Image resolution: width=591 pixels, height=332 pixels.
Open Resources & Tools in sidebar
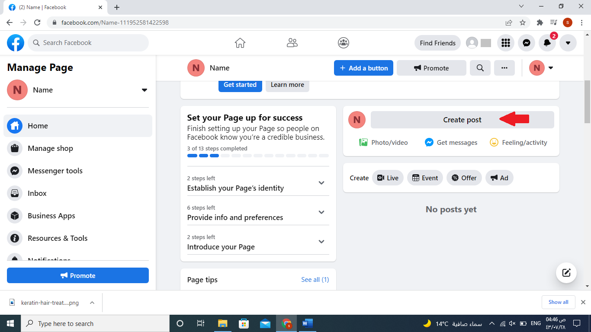pyautogui.click(x=78, y=238)
